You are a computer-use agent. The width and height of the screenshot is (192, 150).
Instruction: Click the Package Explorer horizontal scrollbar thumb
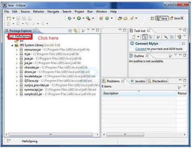click(51, 135)
